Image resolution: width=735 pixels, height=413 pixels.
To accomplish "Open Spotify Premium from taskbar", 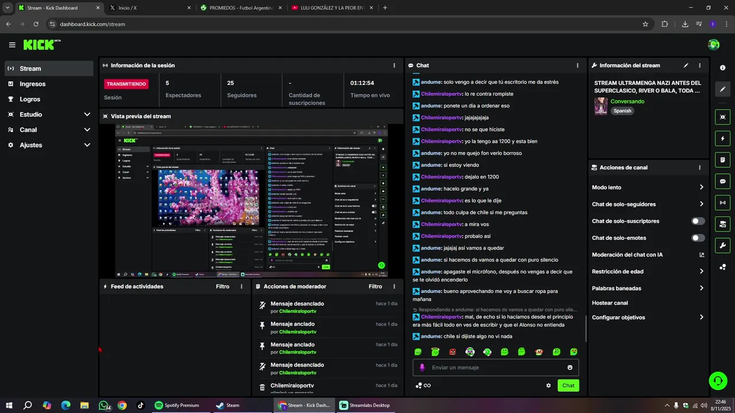I will 177,406.
